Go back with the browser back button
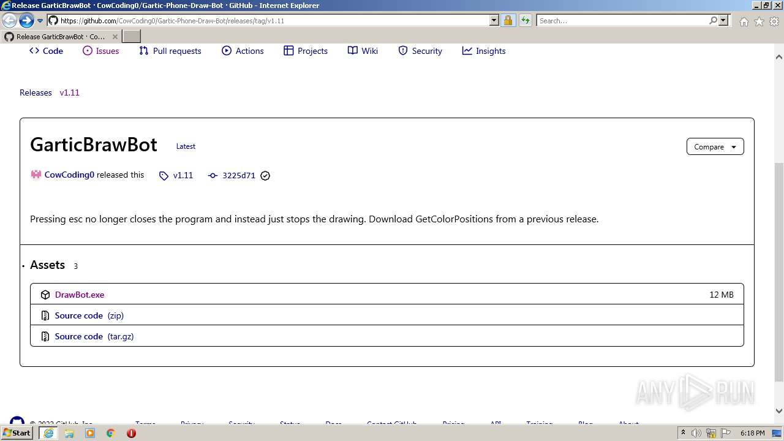This screenshot has width=784, height=441. (x=10, y=20)
